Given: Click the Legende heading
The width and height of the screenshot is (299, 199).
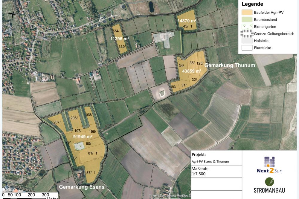Looking at the screenshot, I should coord(252,4).
